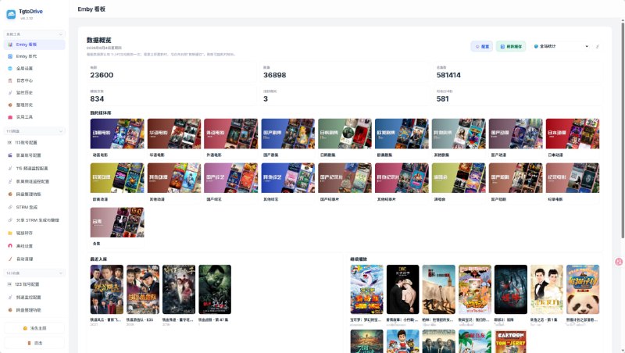Viewport: 625px width, 353px height.
Task: Open 网盘整理功能 under the 123 section
Action: pos(34,310)
